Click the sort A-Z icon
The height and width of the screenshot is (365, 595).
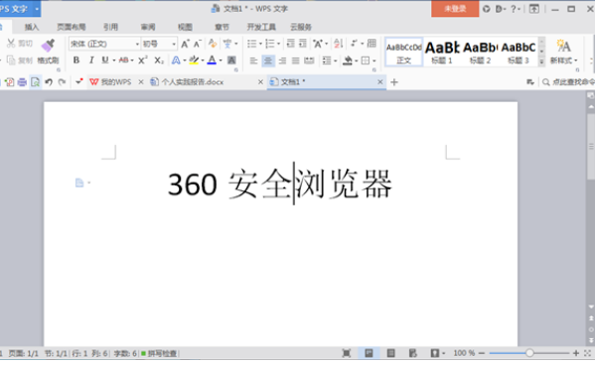click(x=338, y=44)
